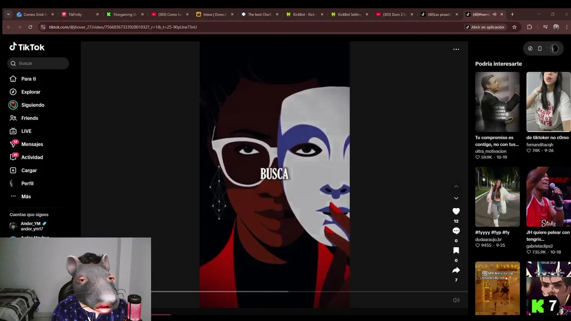
Task: Mute the active tab speaker icon
Action: coord(494,14)
